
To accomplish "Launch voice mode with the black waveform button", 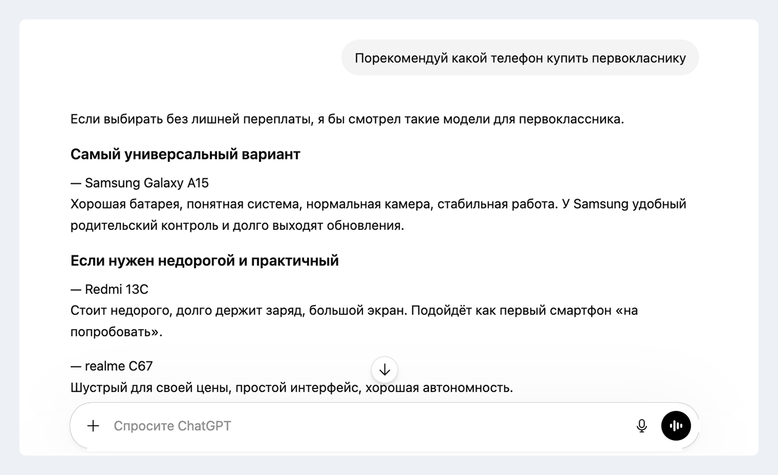I will tap(676, 426).
